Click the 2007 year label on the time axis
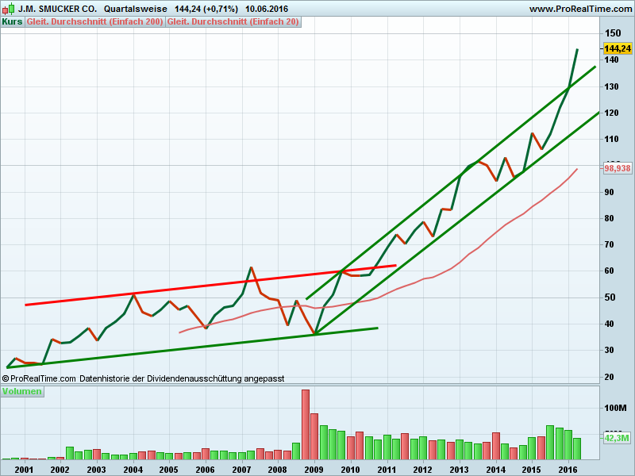The height and width of the screenshot is (476, 635). coord(242,470)
